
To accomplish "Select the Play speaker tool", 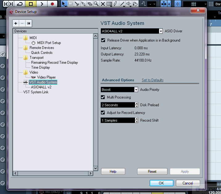I will click(x=129, y=4).
